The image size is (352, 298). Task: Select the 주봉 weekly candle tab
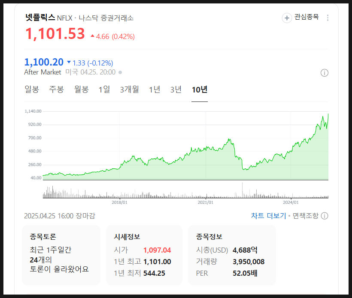(57, 89)
